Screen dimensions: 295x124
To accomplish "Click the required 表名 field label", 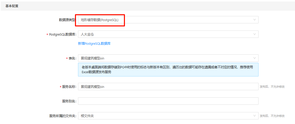I will click(72, 58).
